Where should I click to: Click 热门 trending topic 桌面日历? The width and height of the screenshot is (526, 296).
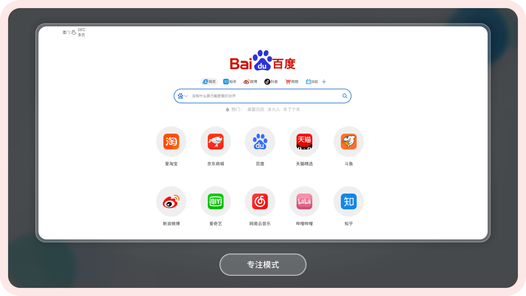pos(255,110)
